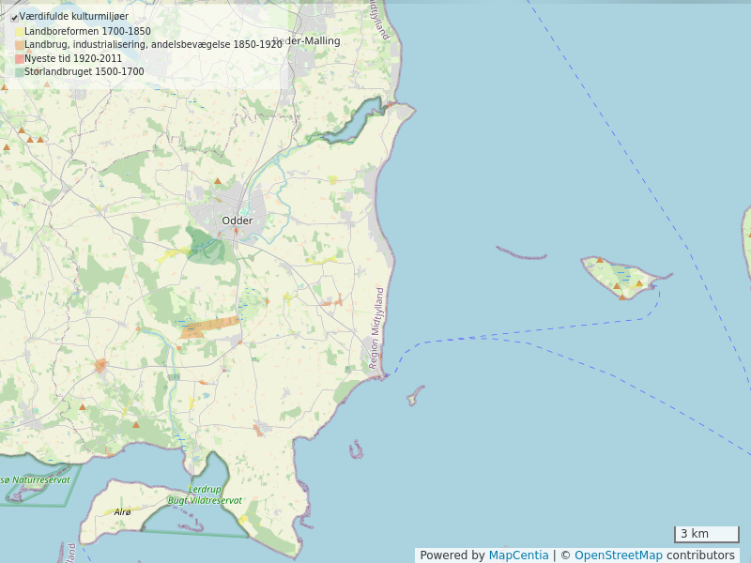Click the orange Landbrug, industrialisering legend swatch
751x563 pixels.
tap(20, 45)
